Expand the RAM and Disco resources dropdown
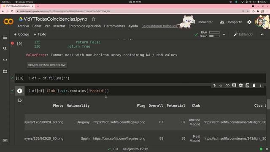The height and width of the screenshot is (152, 270). pos(224,35)
